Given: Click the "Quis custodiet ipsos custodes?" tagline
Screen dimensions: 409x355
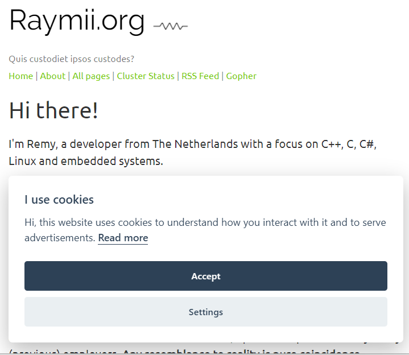Looking at the screenshot, I should [72, 59].
